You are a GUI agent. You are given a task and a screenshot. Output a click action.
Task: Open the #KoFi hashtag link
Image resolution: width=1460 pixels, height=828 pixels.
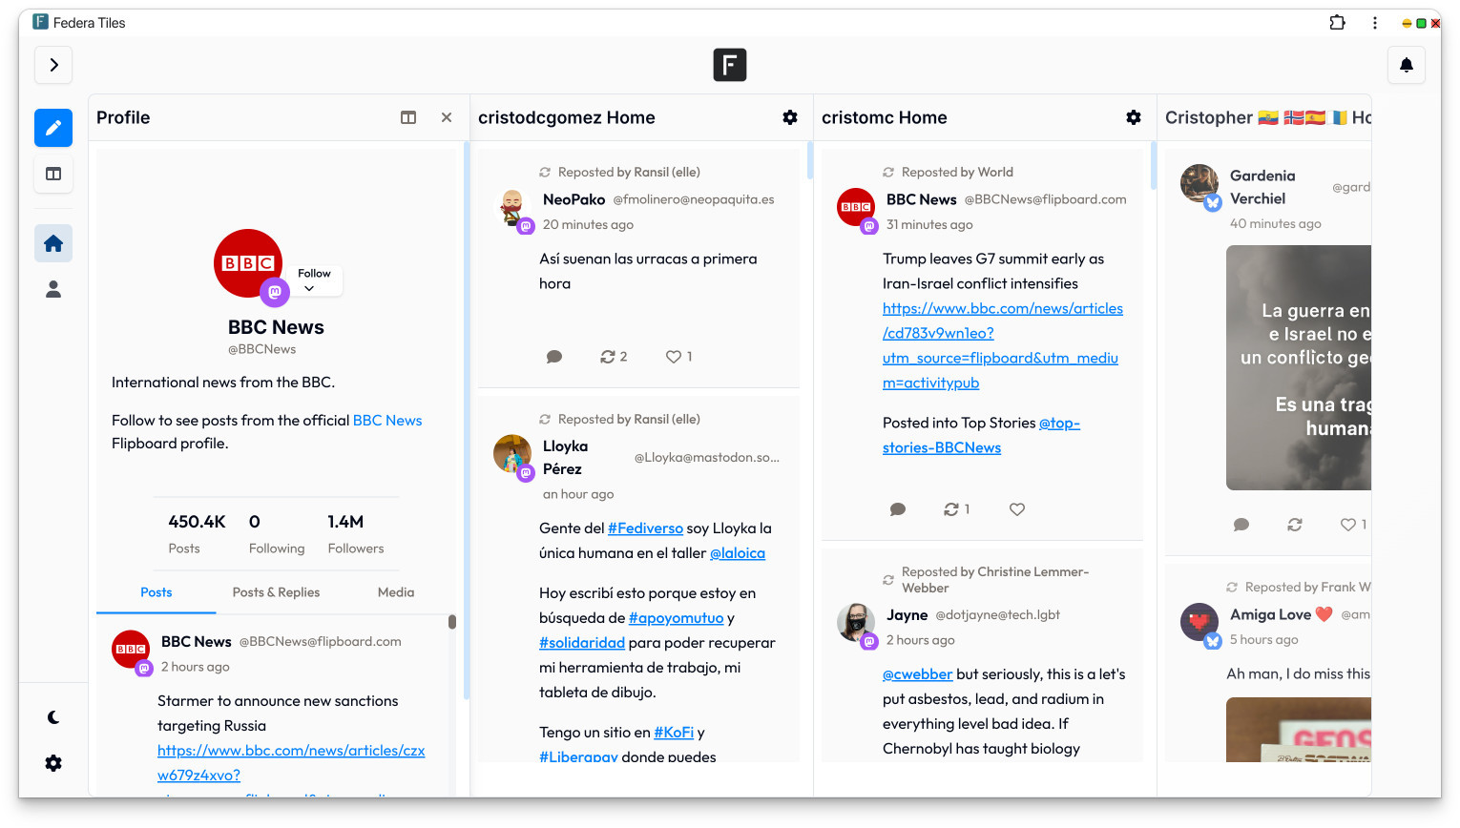click(x=674, y=733)
